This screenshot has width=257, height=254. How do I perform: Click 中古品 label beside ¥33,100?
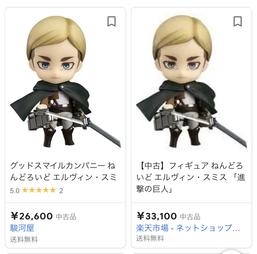[190, 217]
